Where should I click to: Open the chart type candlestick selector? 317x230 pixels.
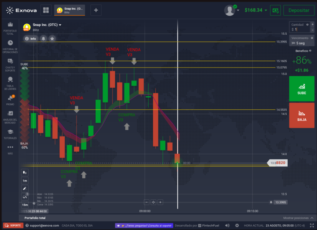tap(25, 172)
